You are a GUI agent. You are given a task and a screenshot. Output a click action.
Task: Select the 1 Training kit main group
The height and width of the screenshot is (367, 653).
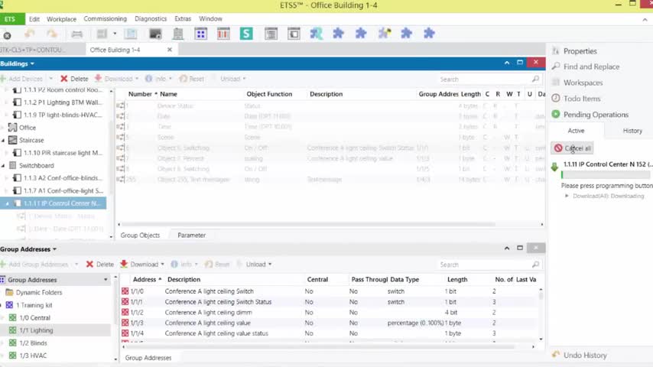click(34, 305)
